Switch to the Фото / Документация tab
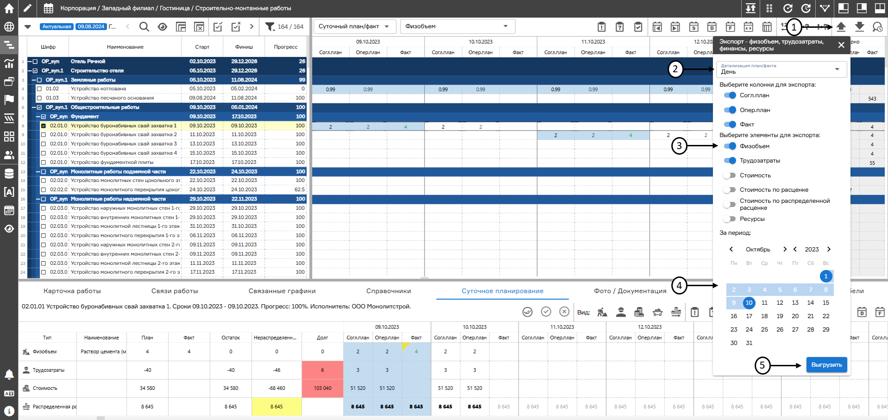The image size is (888, 420). coord(630,291)
